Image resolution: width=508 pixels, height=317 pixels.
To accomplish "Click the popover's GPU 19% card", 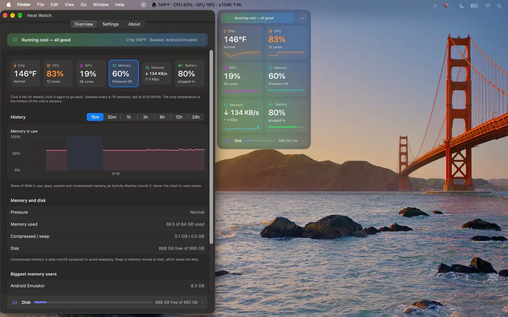I will click(x=242, y=79).
